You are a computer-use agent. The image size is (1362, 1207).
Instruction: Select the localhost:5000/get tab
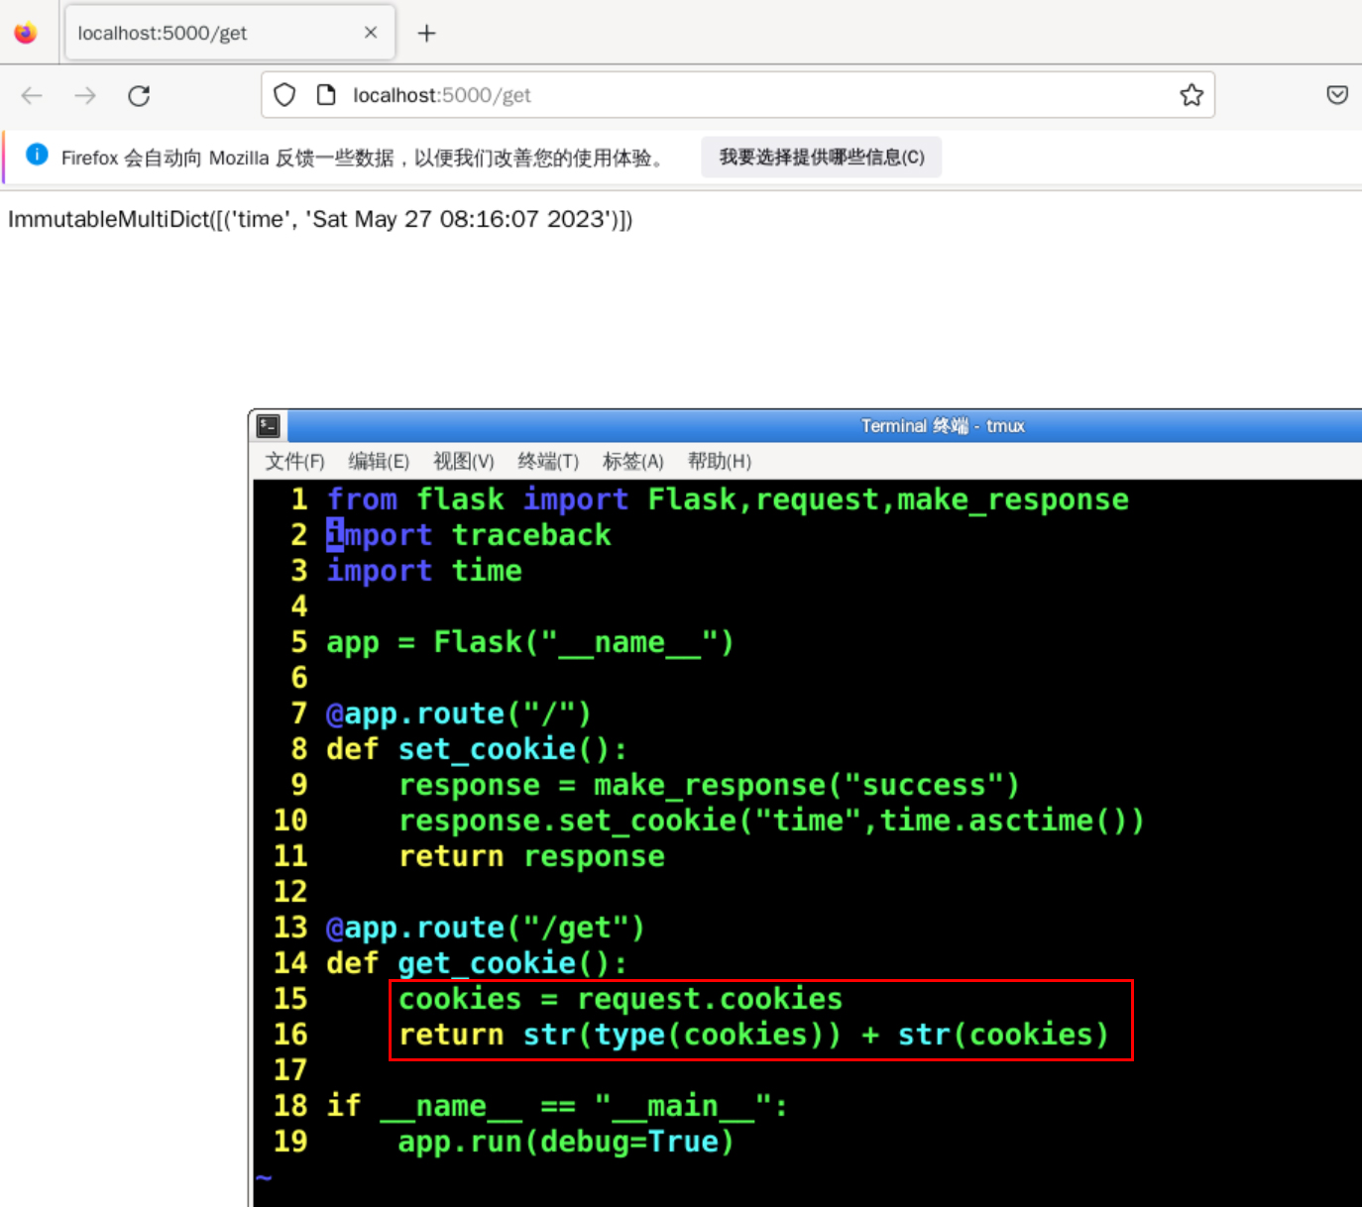tap(230, 34)
